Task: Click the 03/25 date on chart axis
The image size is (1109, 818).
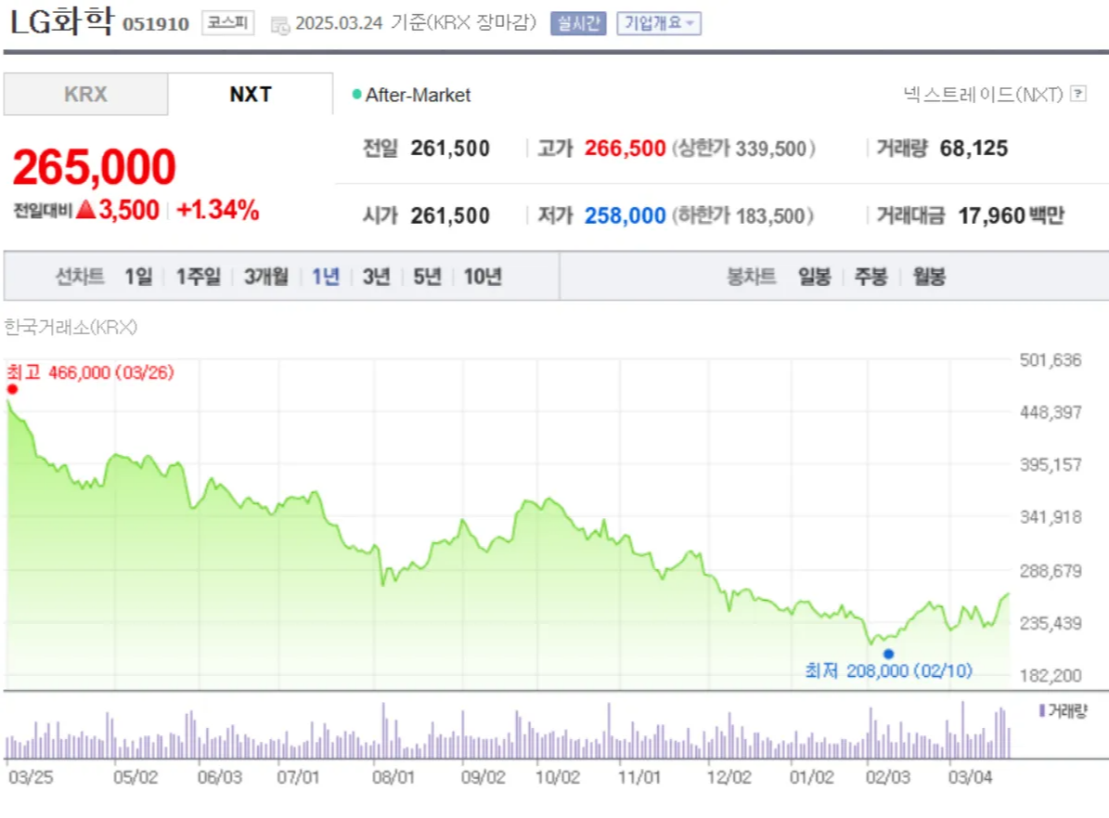Action: tap(31, 777)
